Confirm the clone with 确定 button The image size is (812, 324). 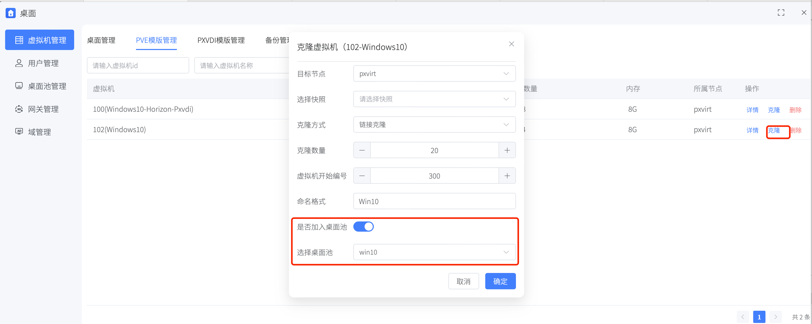pyautogui.click(x=500, y=281)
